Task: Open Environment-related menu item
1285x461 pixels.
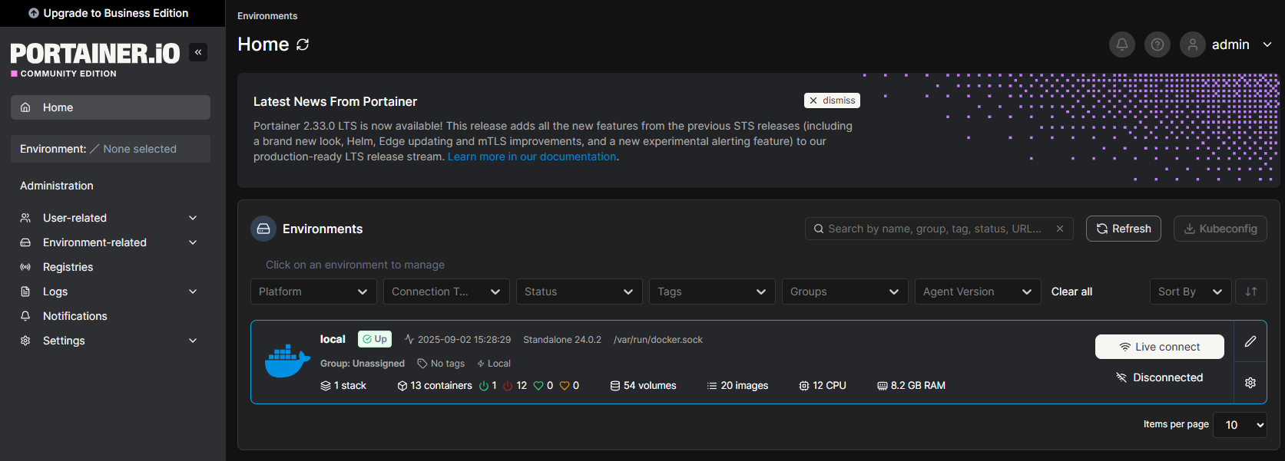Action: [x=111, y=242]
